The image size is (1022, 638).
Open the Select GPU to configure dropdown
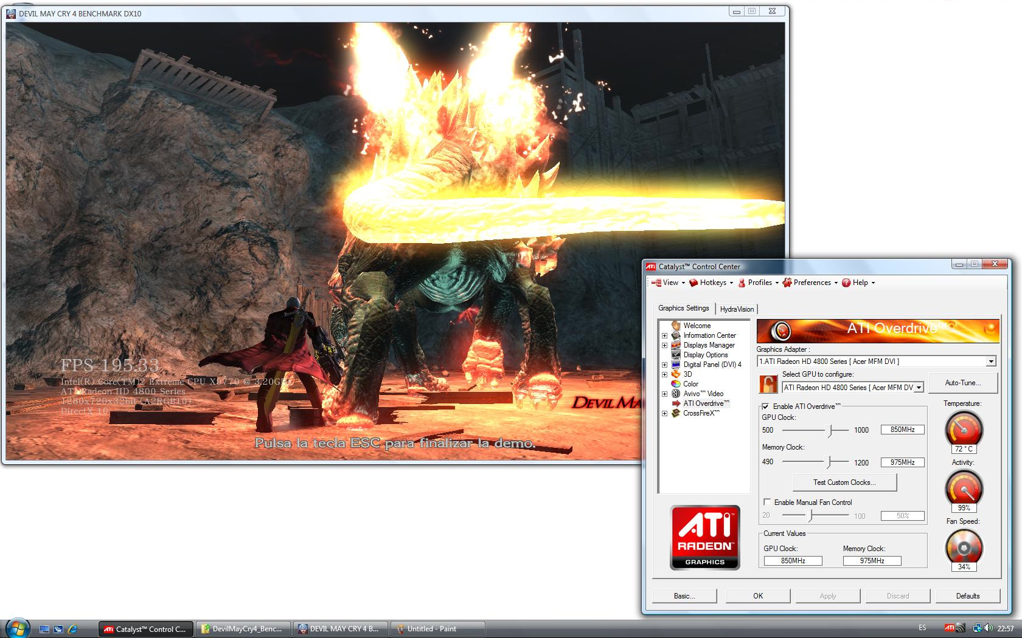pos(919,388)
